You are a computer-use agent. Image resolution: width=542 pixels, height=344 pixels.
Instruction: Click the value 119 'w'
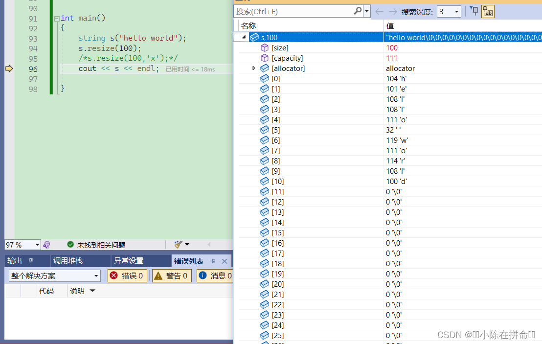click(397, 140)
